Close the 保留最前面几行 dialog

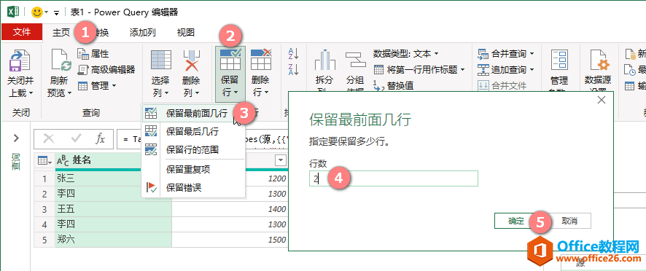pos(602,100)
